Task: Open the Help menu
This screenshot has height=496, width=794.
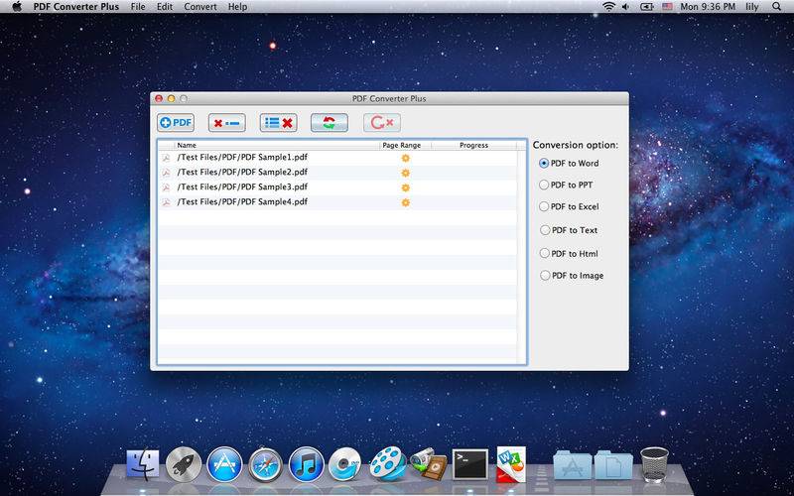Action: pyautogui.click(x=237, y=7)
